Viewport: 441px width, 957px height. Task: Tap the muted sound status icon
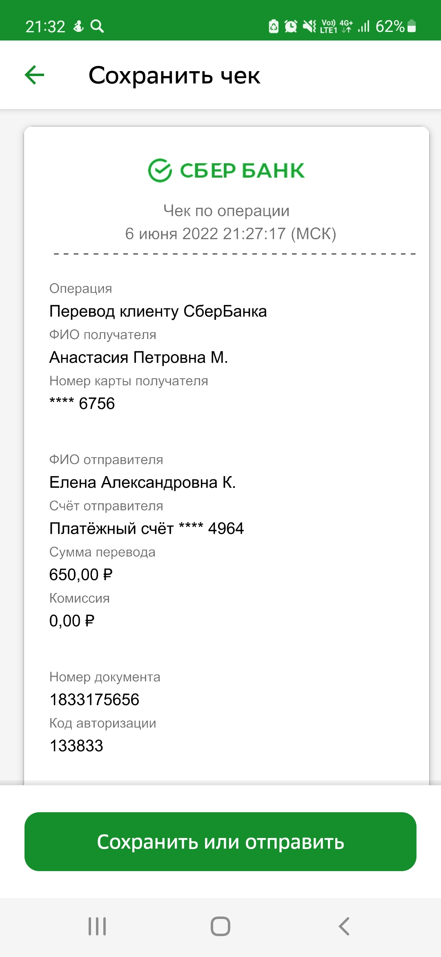[310, 26]
